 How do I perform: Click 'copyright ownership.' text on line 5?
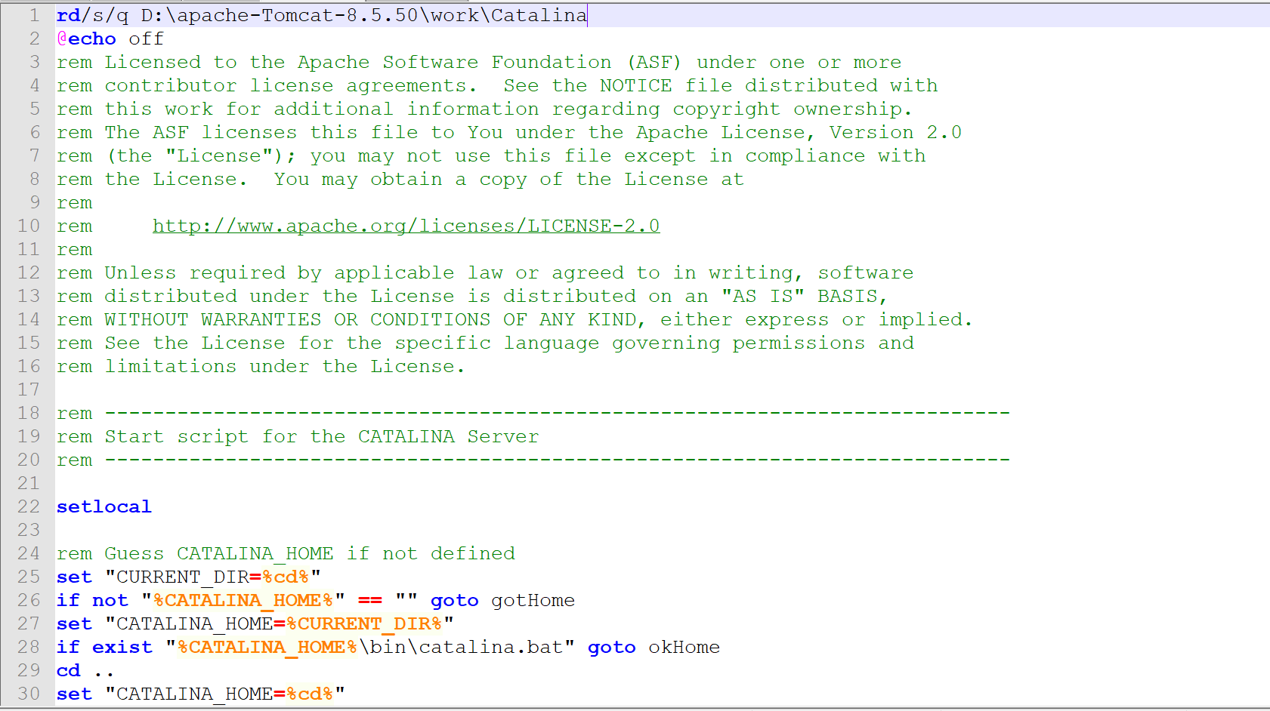click(793, 109)
